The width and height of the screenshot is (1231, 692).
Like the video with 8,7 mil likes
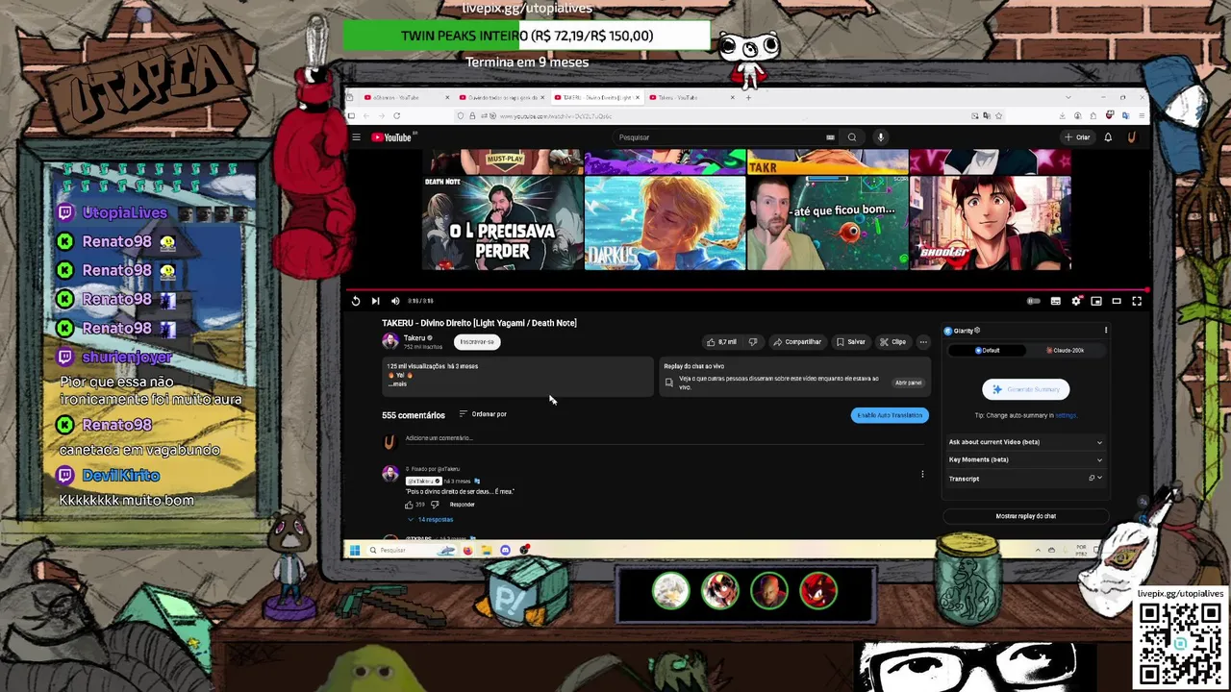coord(721,341)
